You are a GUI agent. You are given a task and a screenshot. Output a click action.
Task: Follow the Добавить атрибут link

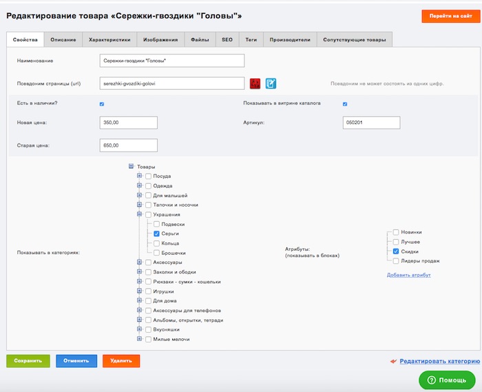(408, 275)
